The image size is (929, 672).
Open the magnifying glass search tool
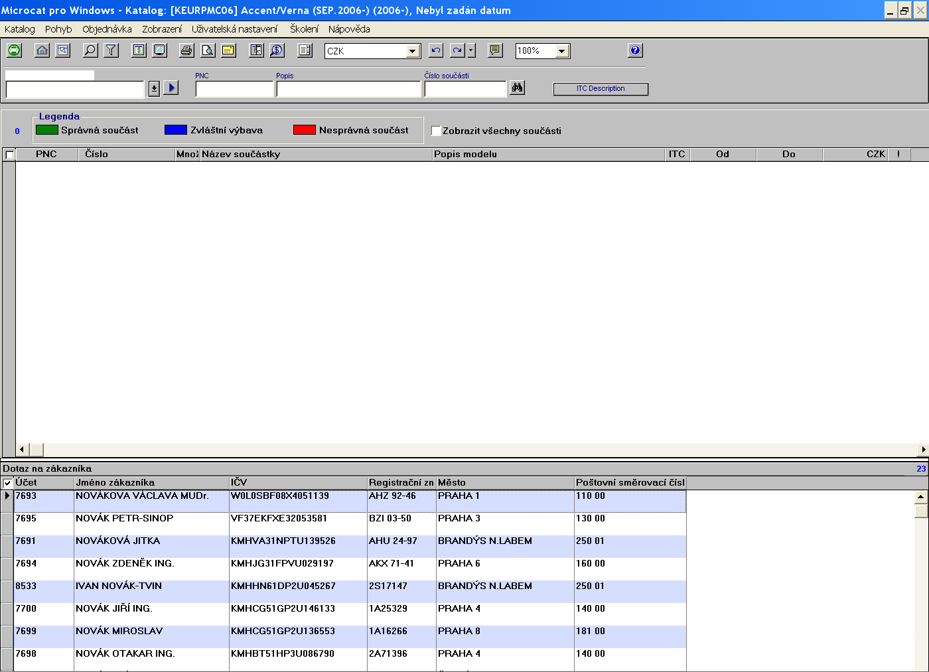90,50
